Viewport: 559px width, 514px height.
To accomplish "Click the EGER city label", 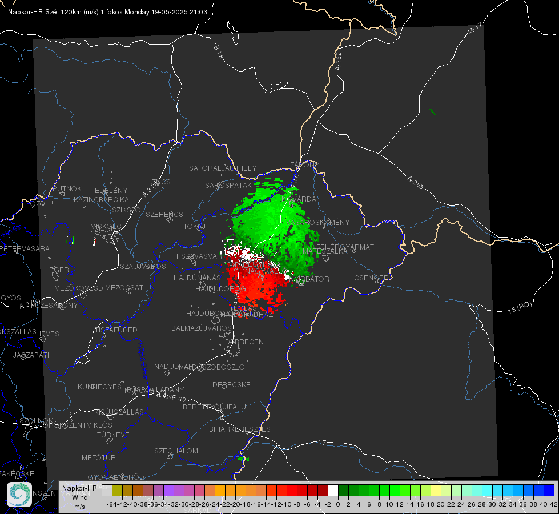I will click(x=59, y=270).
